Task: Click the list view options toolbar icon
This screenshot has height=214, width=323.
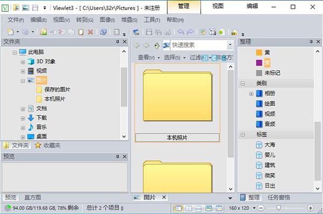Action: coord(117,32)
